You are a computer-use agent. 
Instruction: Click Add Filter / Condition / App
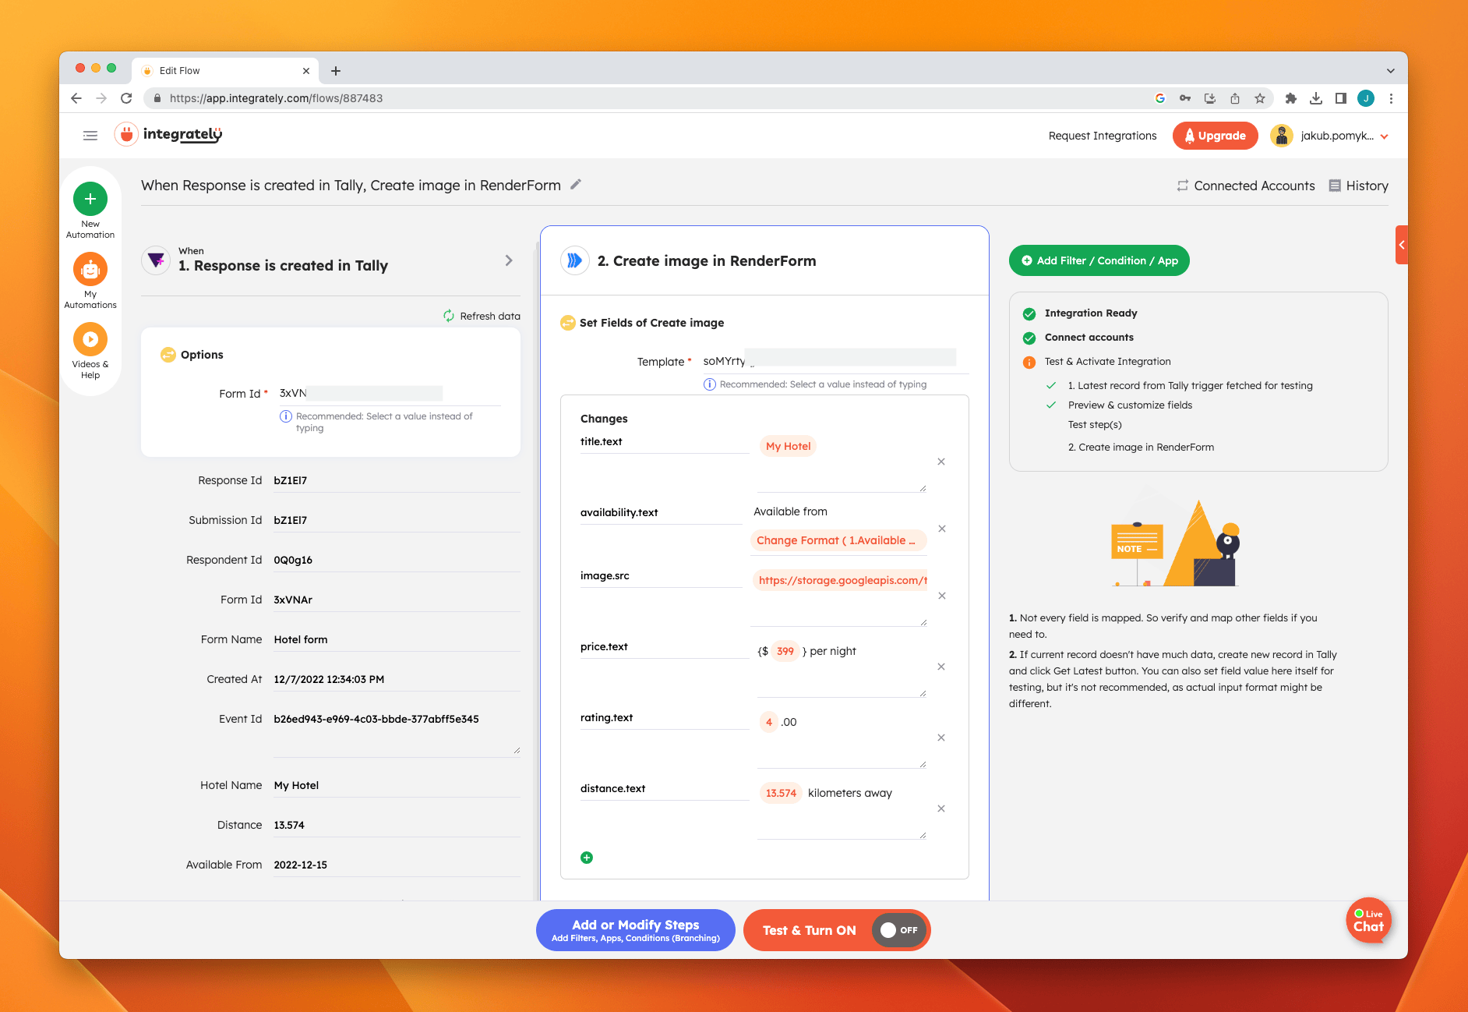click(1099, 260)
